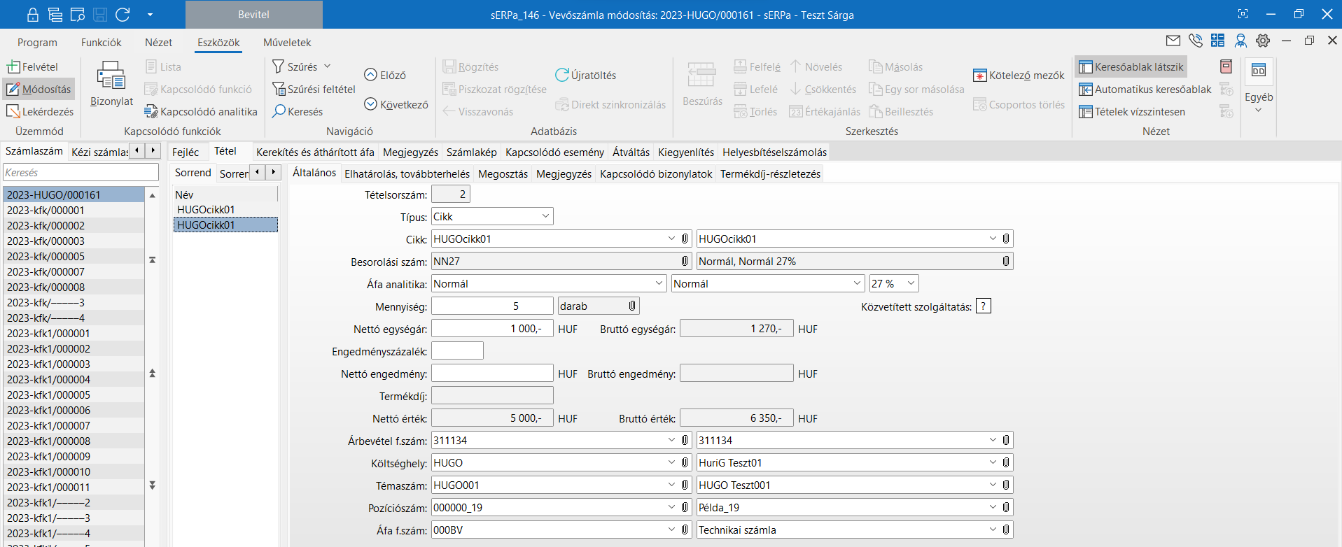1342x547 pixels.
Task: Click the Lekérdezés mode button
Action: [40, 111]
